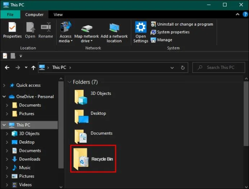Image resolution: width=249 pixels, height=189 pixels.
Task: Select the Desktop folder in main pane
Action: (x=90, y=117)
